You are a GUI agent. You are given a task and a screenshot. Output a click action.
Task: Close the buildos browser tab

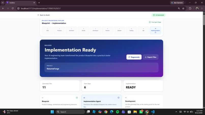(x=34, y=3)
